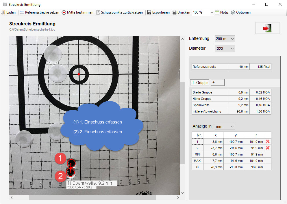Click the 1,66 MOA value
Screen dimensions: 287x204
tap(260, 111)
